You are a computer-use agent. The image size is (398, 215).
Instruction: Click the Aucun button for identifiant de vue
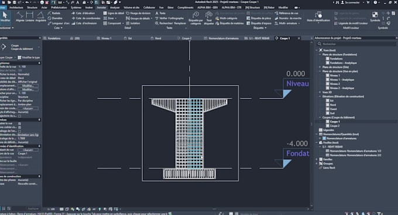tap(28, 150)
